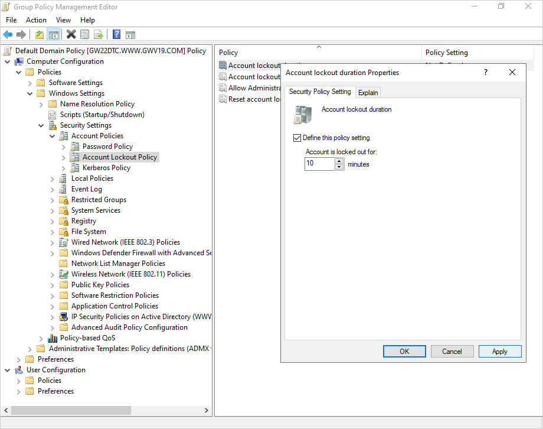Viewport: 543px width, 429px height.
Task: Select Windows Defender Firewall tree item
Action: pyautogui.click(x=141, y=253)
